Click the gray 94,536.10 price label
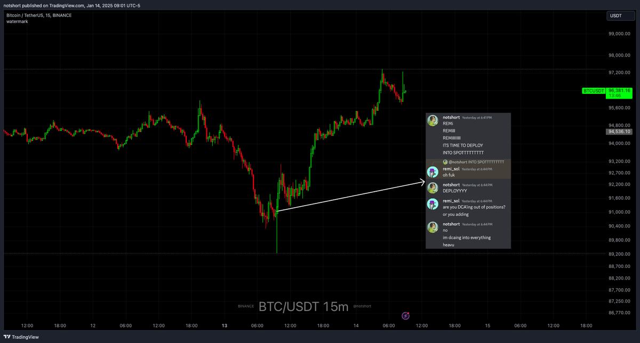This screenshot has width=640, height=343. click(x=619, y=131)
